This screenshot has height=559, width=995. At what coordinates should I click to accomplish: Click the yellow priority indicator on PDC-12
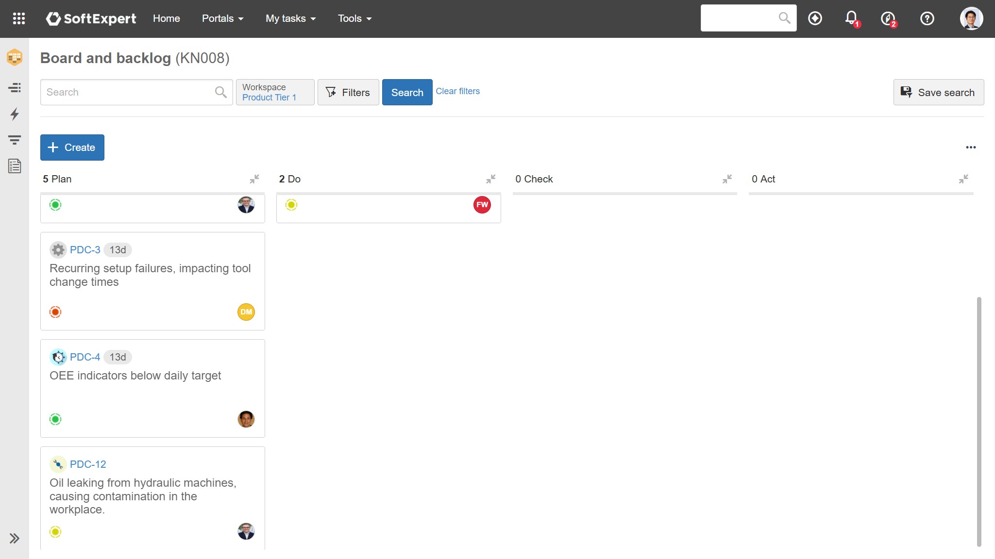55,532
